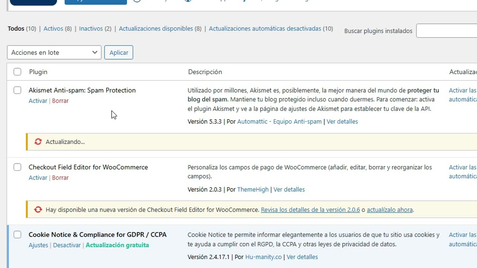Screen dimensions: 477x268
Task: Click the 'Actualización gratuita' link
Action: (117, 245)
